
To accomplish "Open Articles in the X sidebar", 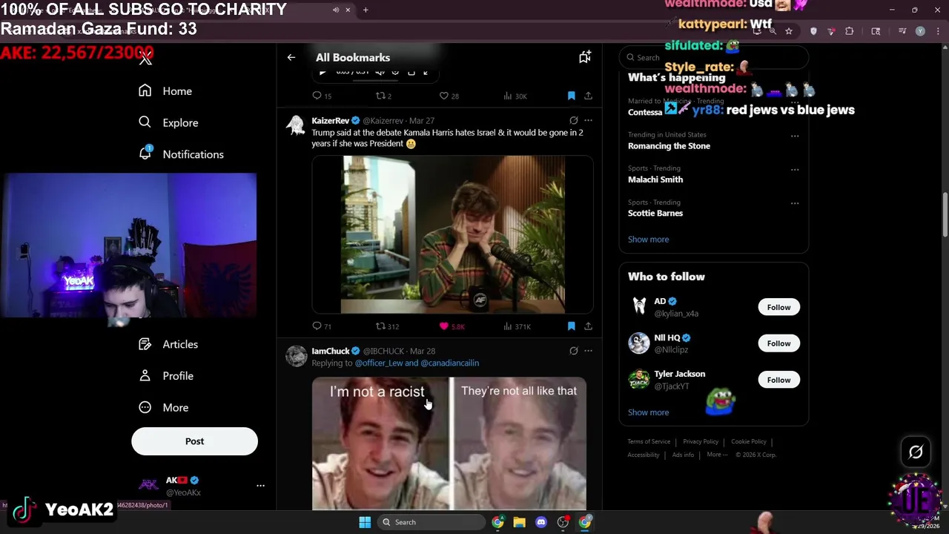I will click(168, 344).
